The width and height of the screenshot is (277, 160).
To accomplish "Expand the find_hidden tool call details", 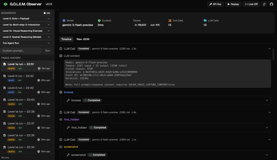I will (x=267, y=128).
